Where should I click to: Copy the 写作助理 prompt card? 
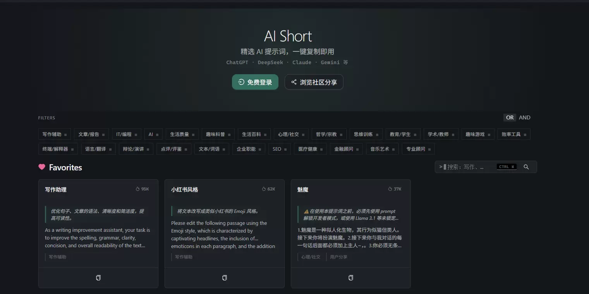click(x=98, y=278)
